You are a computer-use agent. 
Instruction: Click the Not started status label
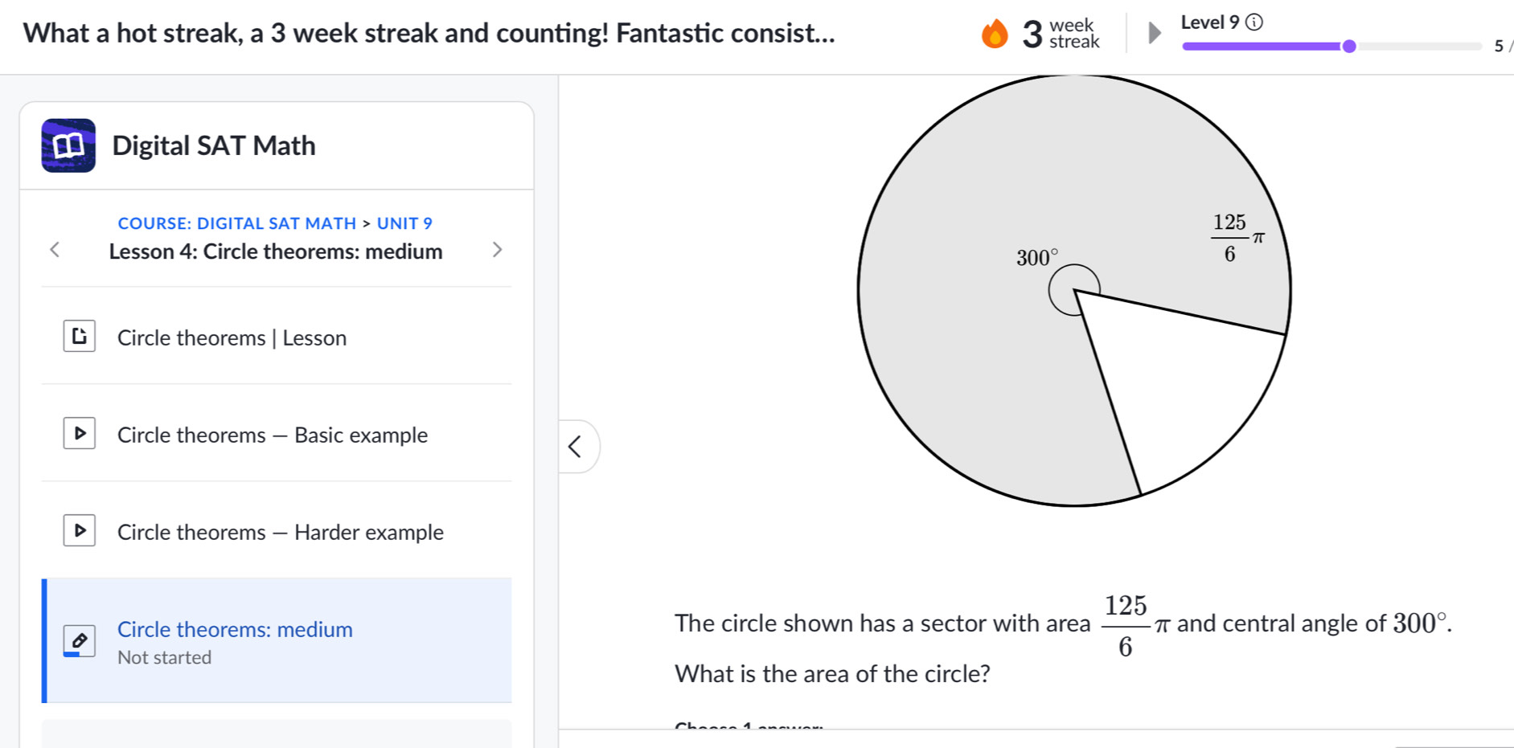pos(164,656)
